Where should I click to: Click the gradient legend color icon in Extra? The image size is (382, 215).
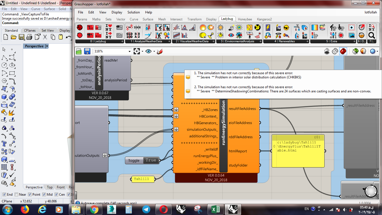click(x=315, y=28)
